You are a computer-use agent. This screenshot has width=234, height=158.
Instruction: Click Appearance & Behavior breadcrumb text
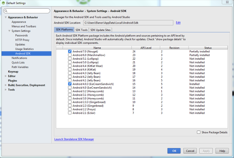69,11
